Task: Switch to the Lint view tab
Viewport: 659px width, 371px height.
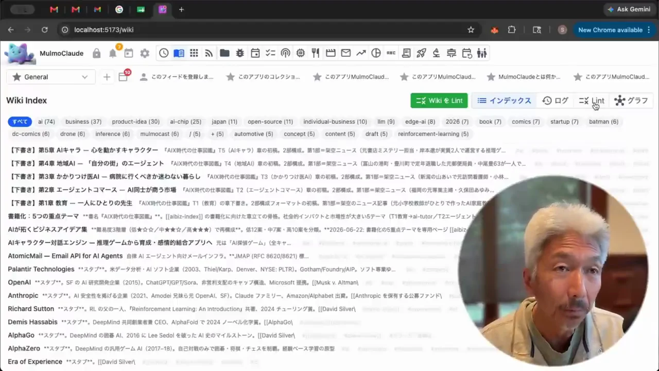Action: (592, 100)
